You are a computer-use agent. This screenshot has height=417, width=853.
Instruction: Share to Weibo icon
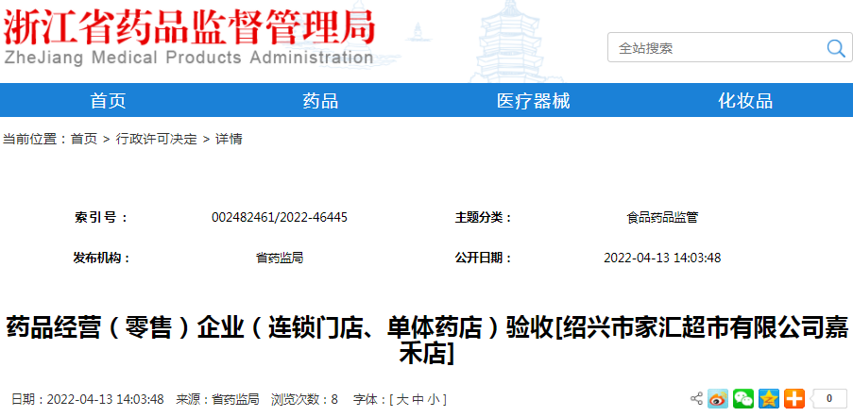pyautogui.click(x=718, y=399)
